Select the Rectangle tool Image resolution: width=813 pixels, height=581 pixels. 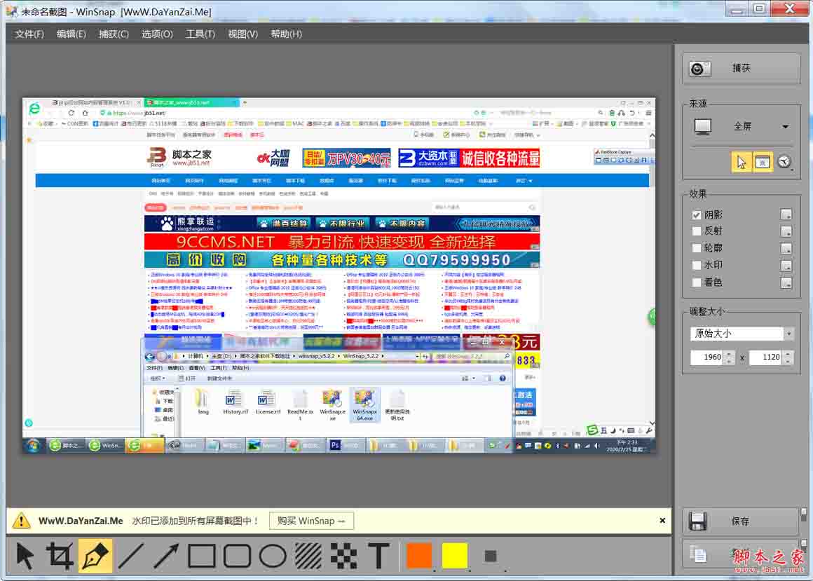202,556
